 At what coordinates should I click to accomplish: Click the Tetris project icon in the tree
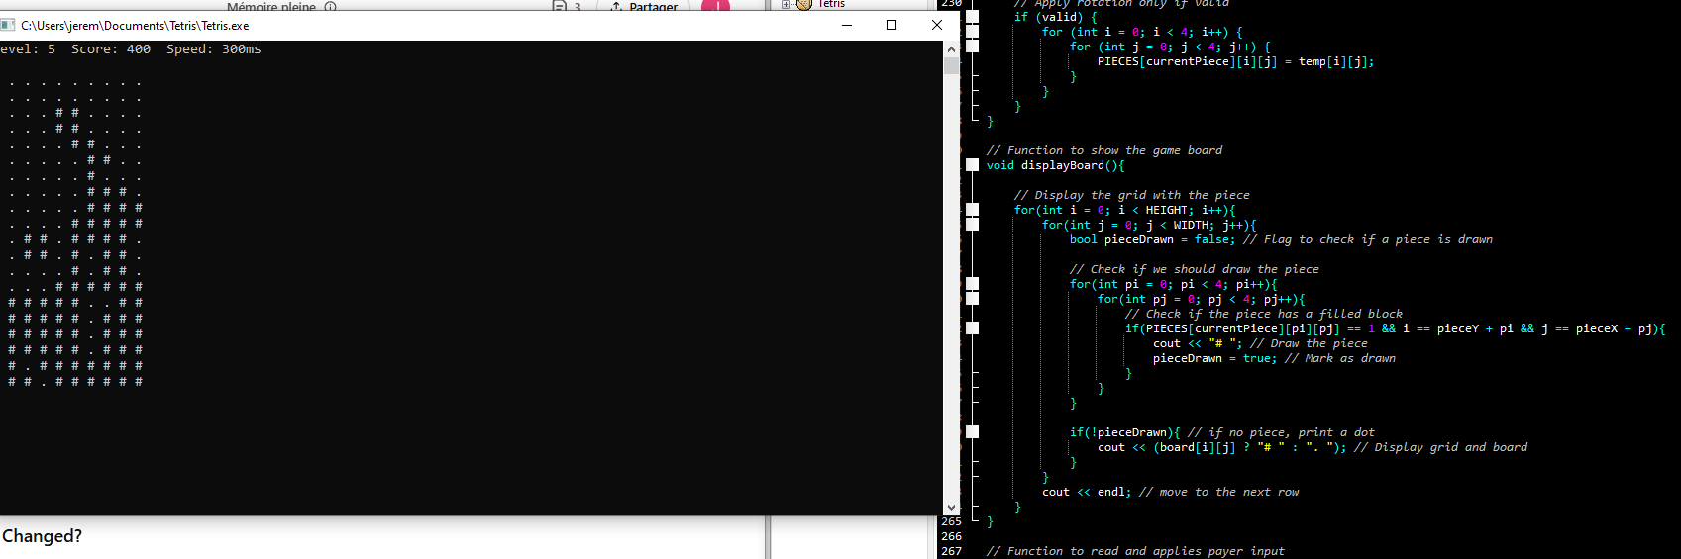coord(804,4)
